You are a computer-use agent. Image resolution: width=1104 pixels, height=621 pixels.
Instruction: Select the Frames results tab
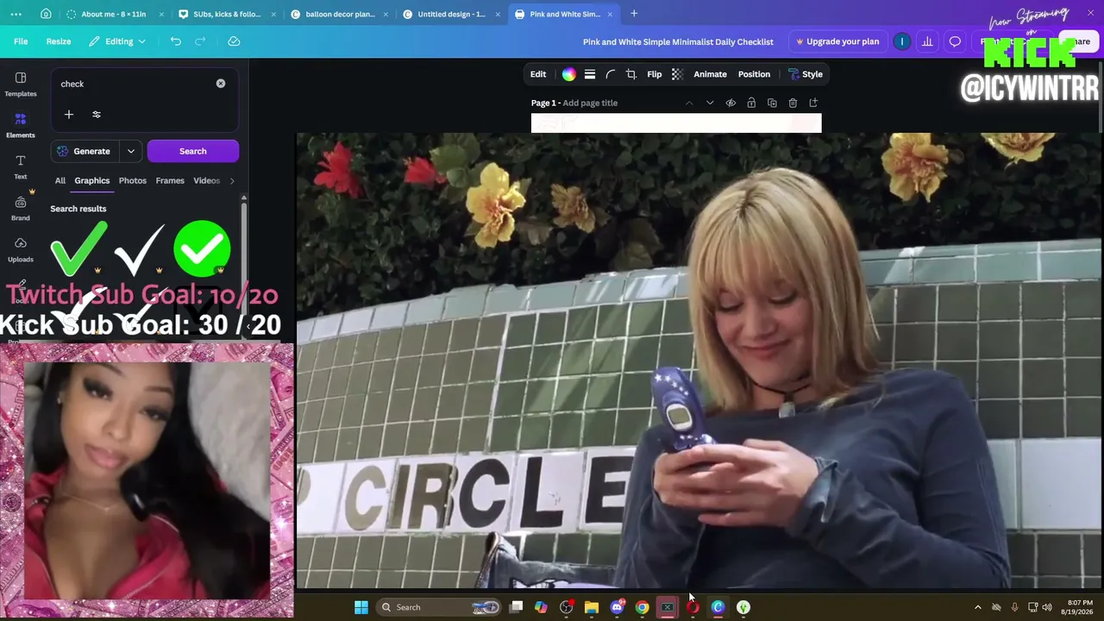170,180
